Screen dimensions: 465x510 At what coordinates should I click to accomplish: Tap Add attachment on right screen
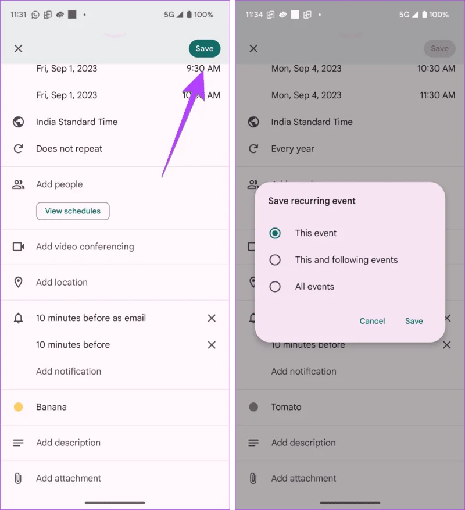pyautogui.click(x=304, y=479)
